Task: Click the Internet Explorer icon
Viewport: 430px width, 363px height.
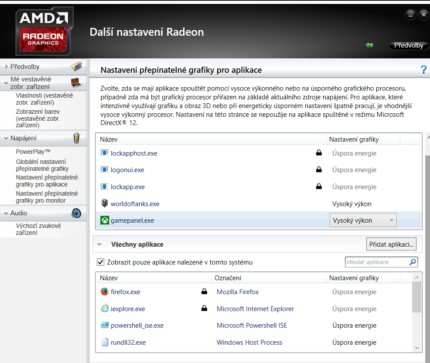Action: 105,309
